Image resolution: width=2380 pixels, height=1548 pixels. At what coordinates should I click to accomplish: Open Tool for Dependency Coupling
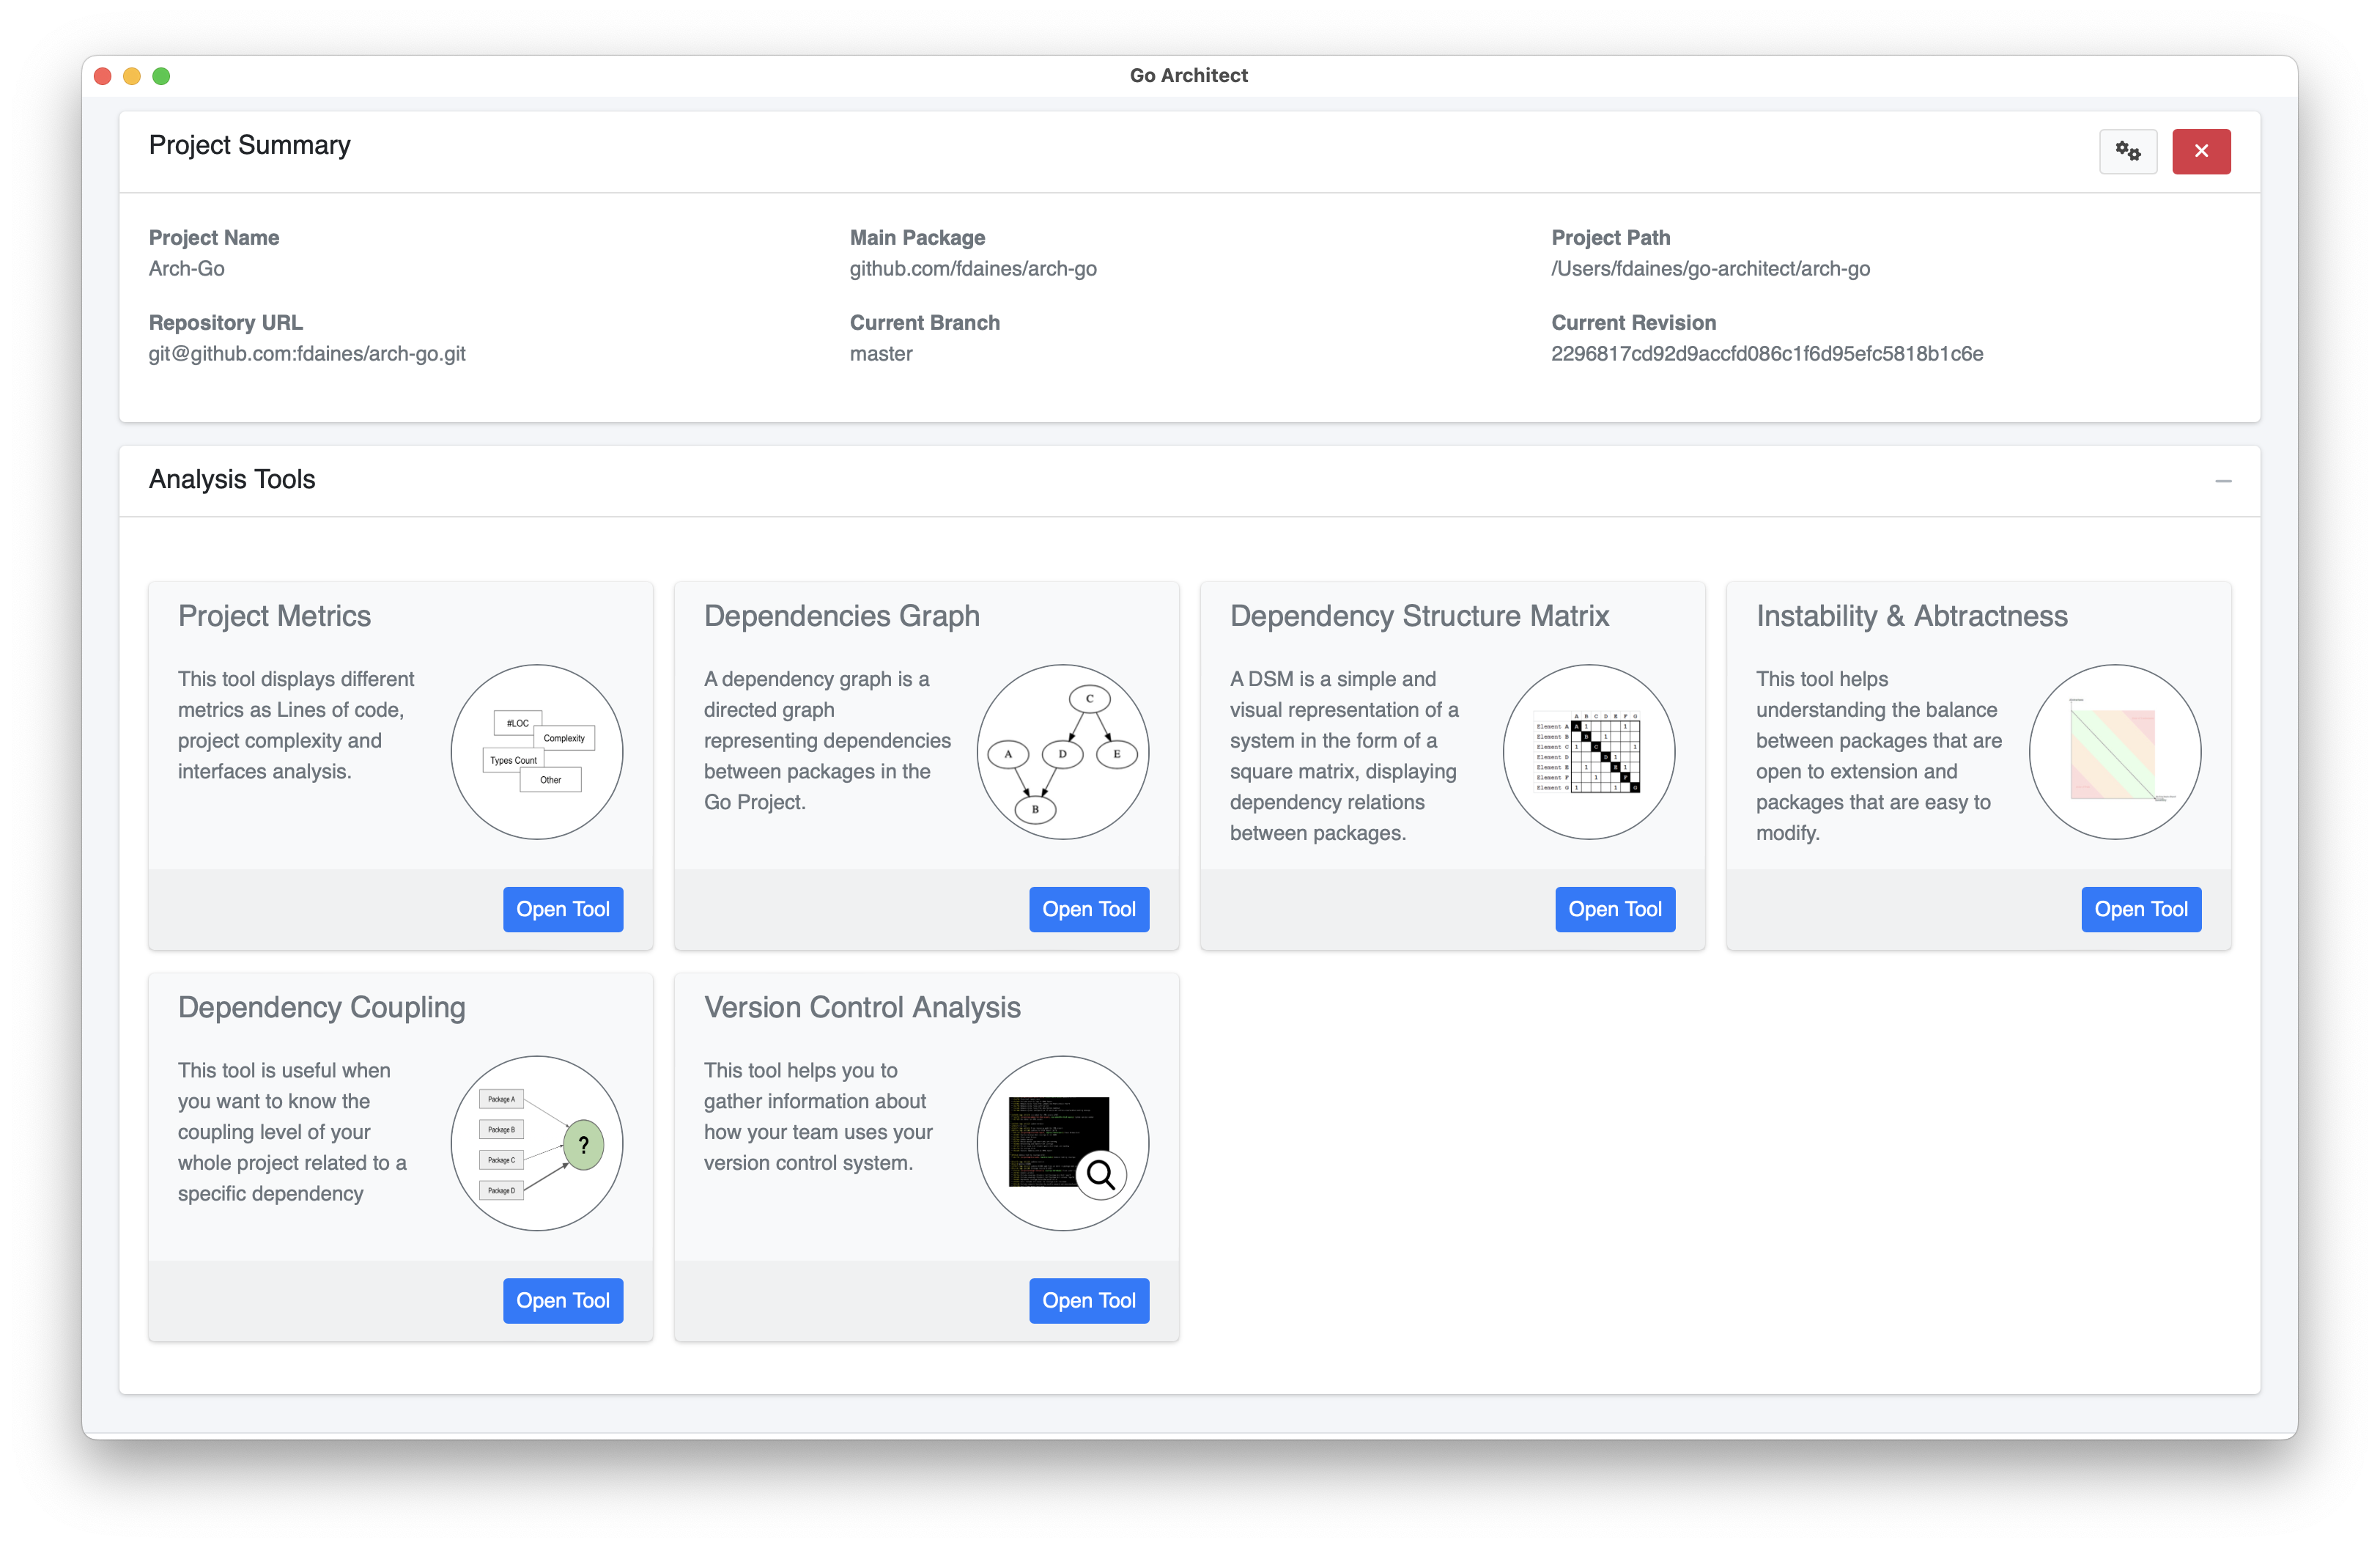tap(563, 1300)
